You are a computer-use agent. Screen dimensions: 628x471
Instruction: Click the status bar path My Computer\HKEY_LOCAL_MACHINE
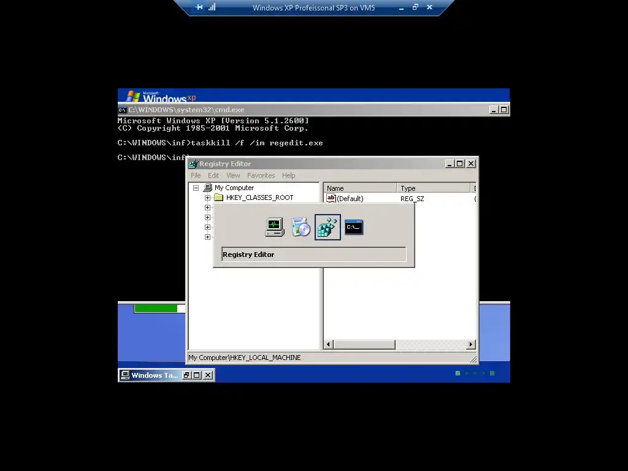click(x=244, y=358)
